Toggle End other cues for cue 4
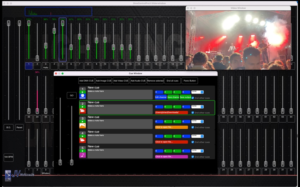This screenshot has height=187, width=300. point(193,142)
